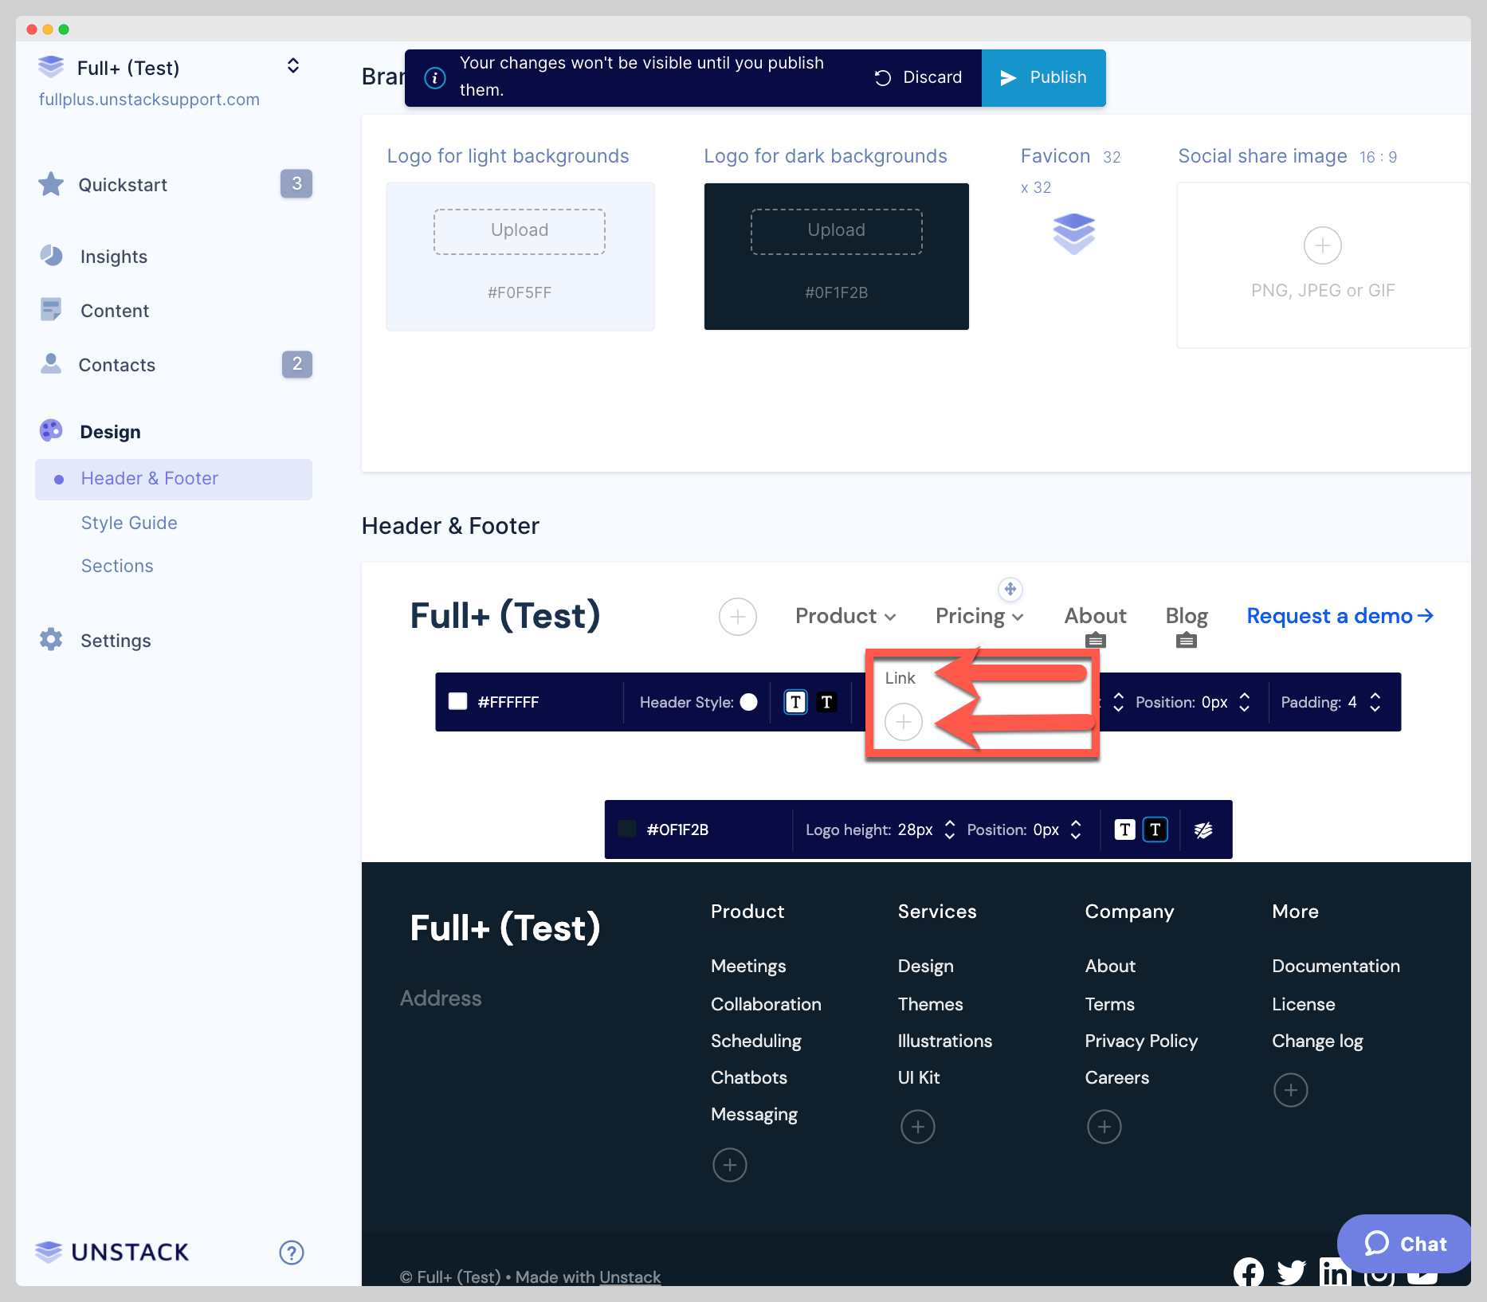The image size is (1487, 1302).
Task: Click the #FFFFFF header color swatch
Action: click(x=457, y=701)
